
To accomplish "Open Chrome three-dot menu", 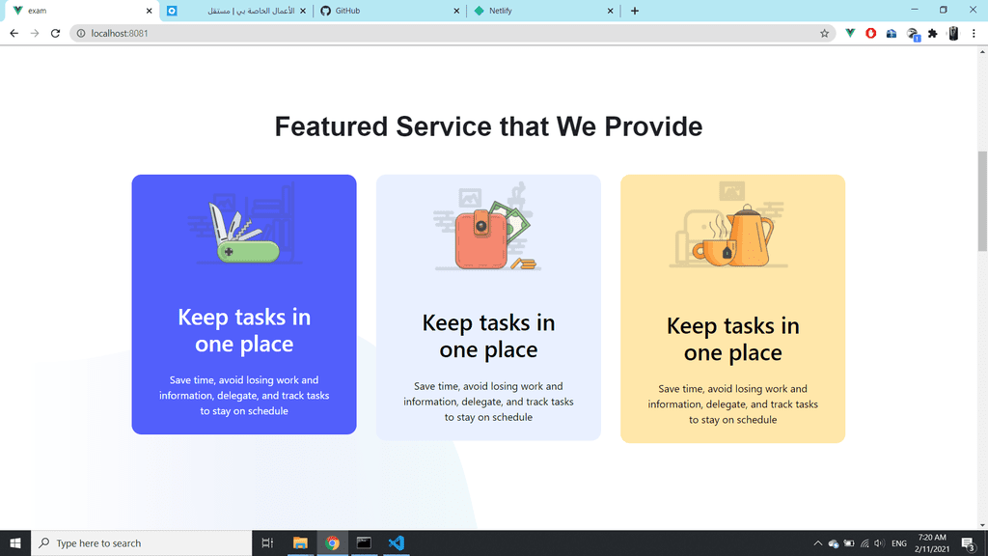I will click(974, 34).
